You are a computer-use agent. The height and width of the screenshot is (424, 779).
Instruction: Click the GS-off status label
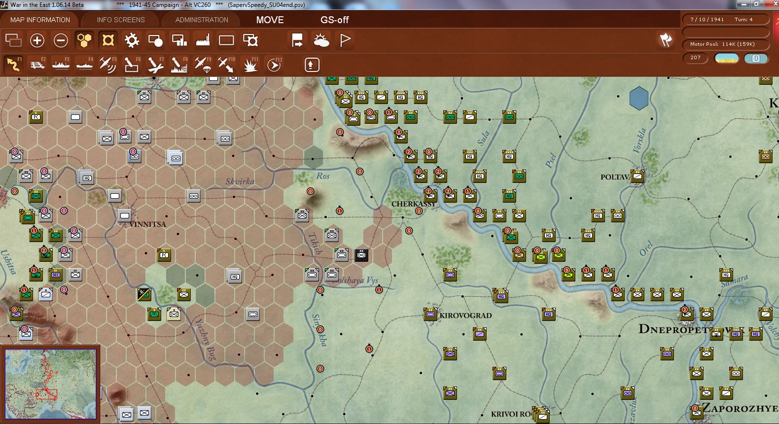coord(334,20)
